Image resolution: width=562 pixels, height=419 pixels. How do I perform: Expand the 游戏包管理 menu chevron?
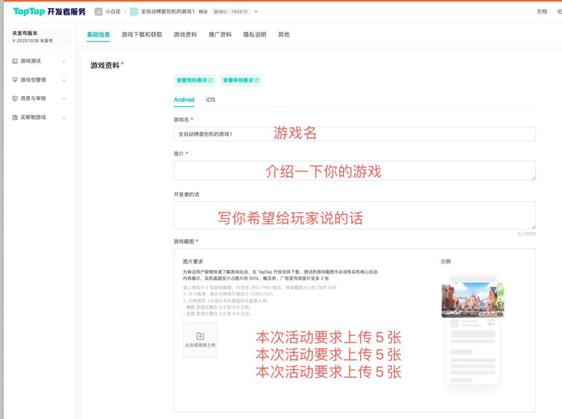tap(64, 80)
